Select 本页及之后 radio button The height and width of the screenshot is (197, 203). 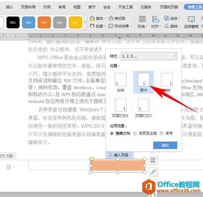pyautogui.click(x=135, y=133)
